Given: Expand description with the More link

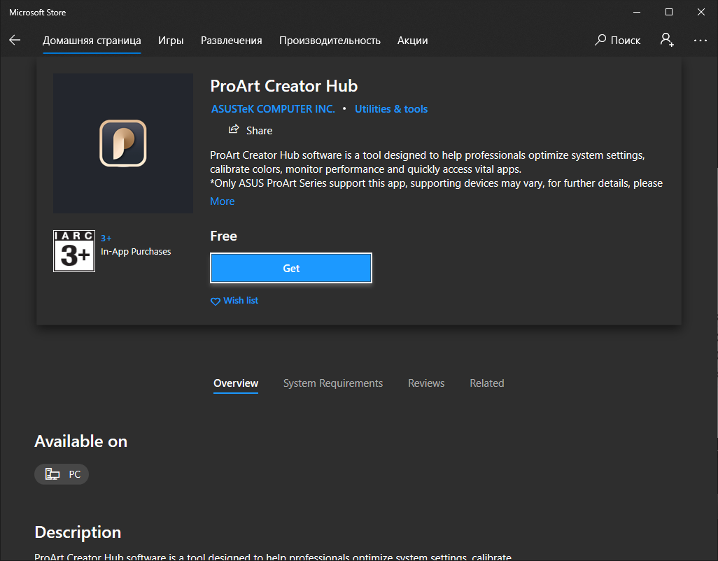Looking at the screenshot, I should (222, 201).
